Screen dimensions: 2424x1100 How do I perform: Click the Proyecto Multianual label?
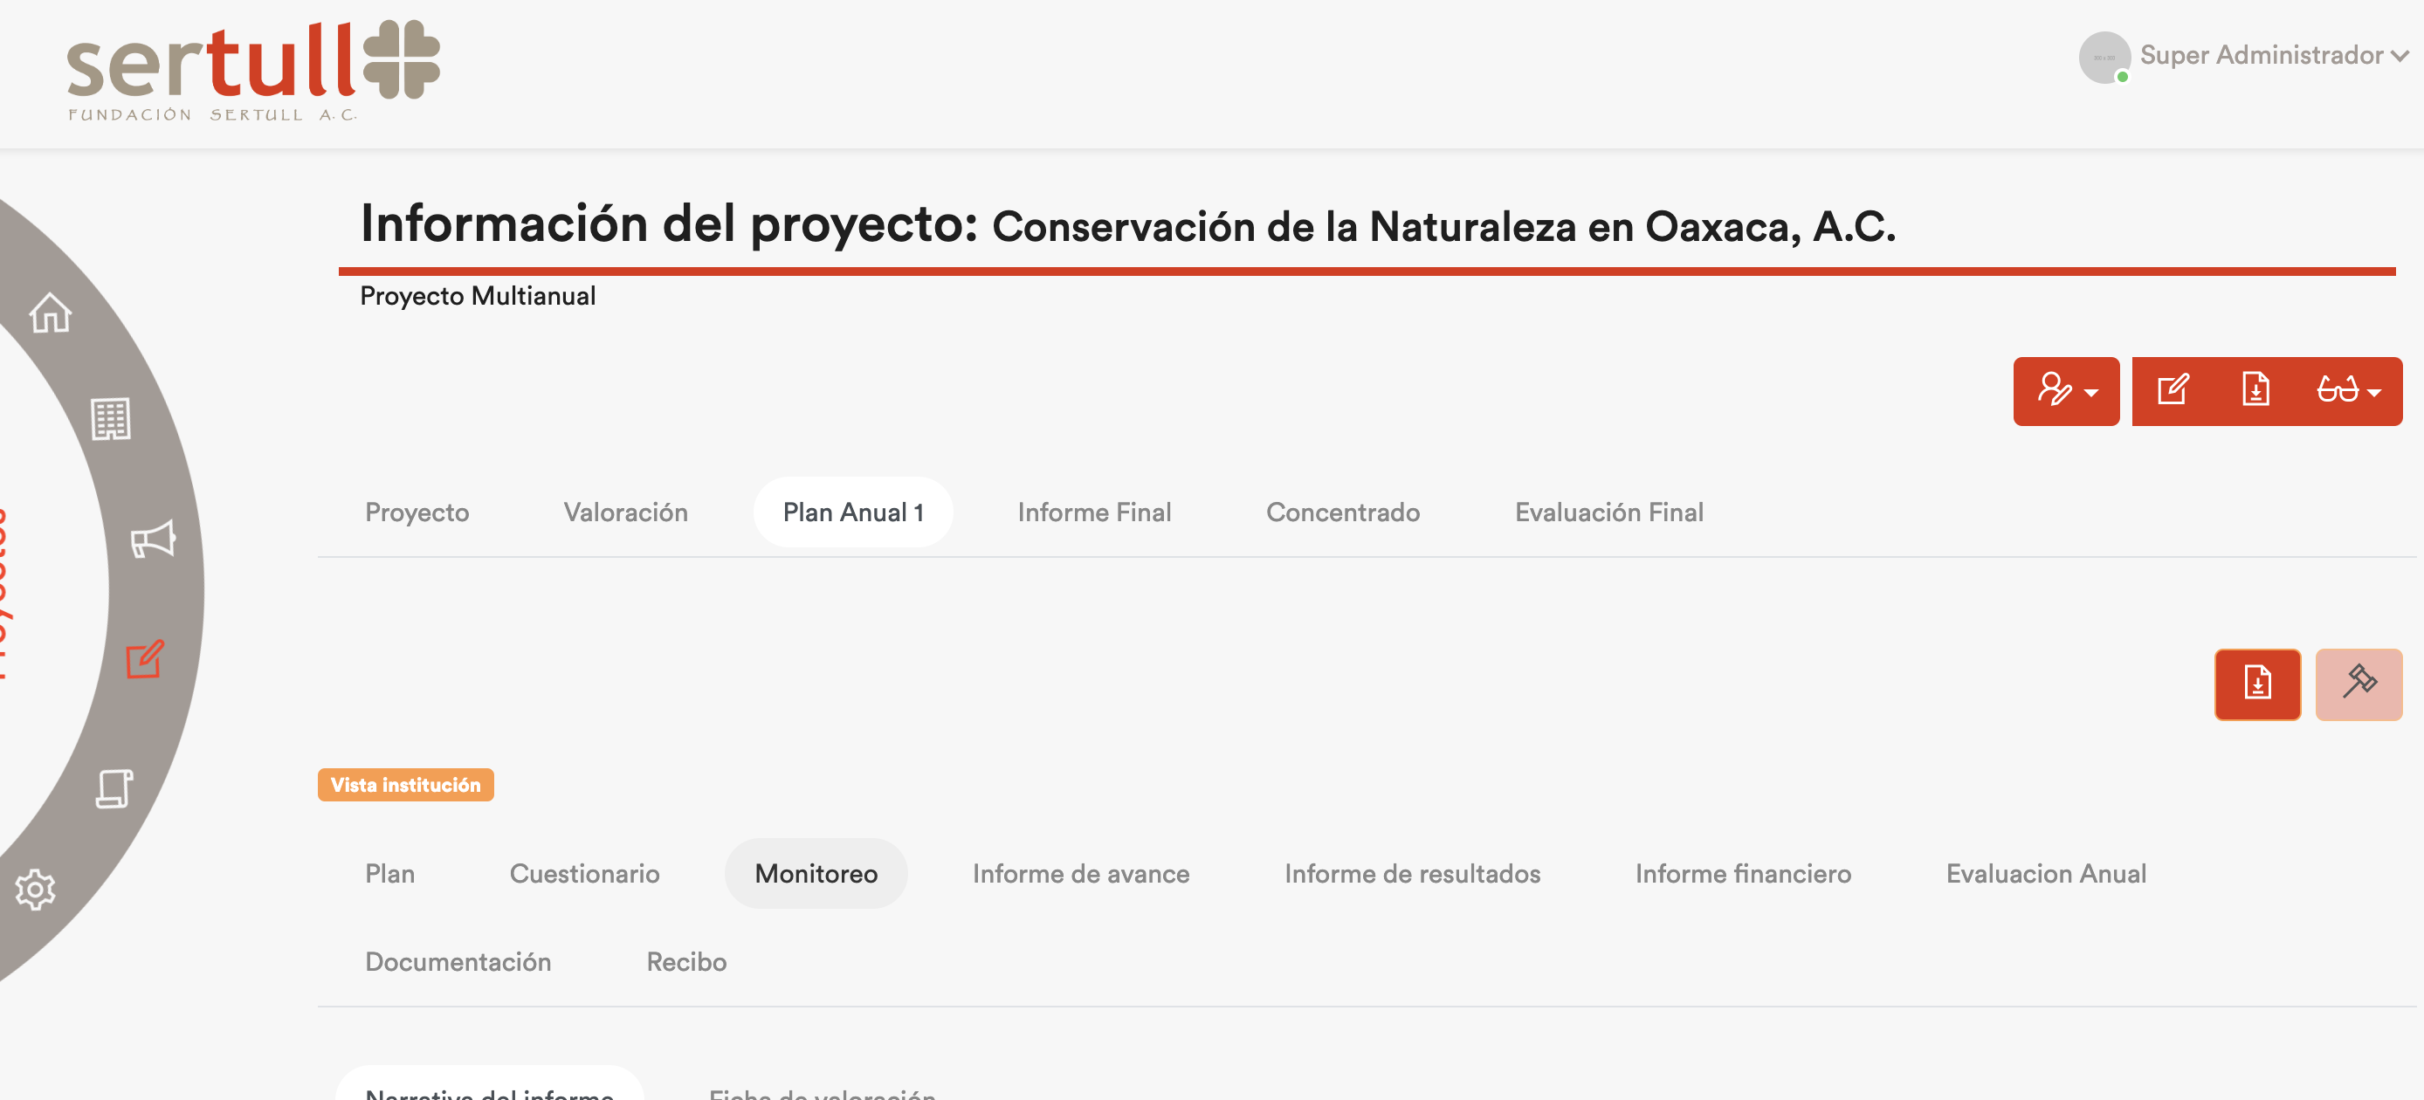(x=477, y=297)
